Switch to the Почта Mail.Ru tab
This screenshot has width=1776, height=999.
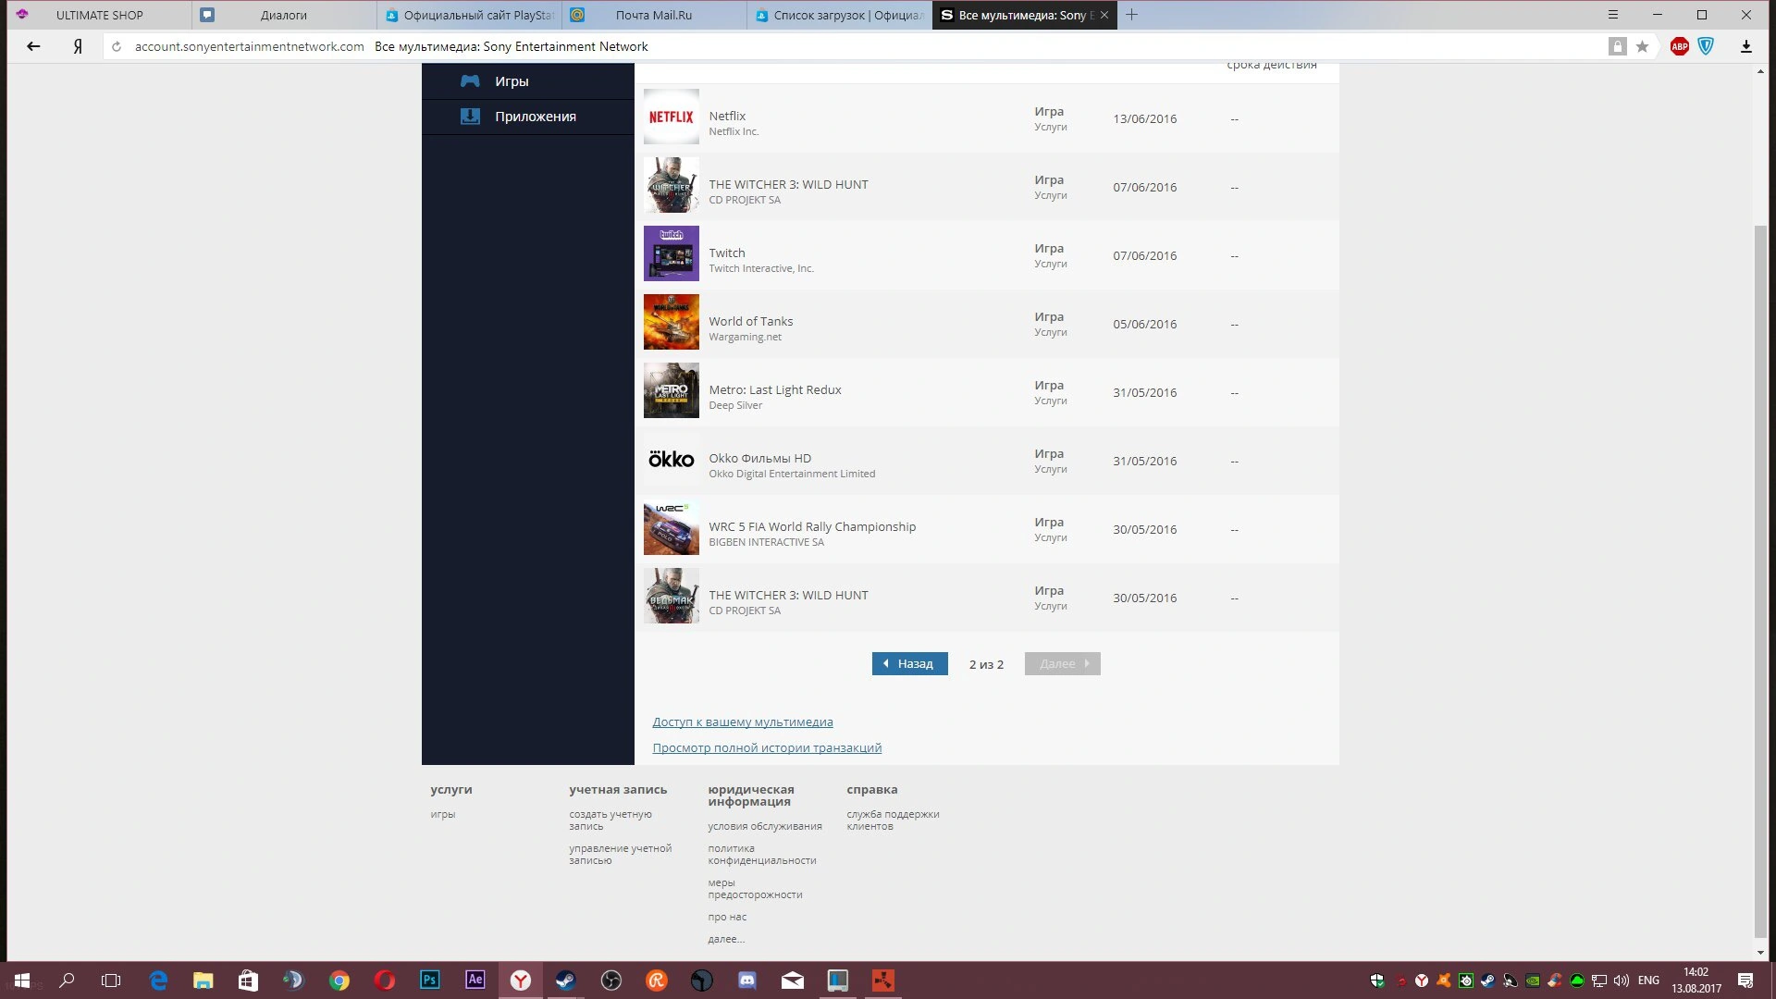(x=654, y=15)
